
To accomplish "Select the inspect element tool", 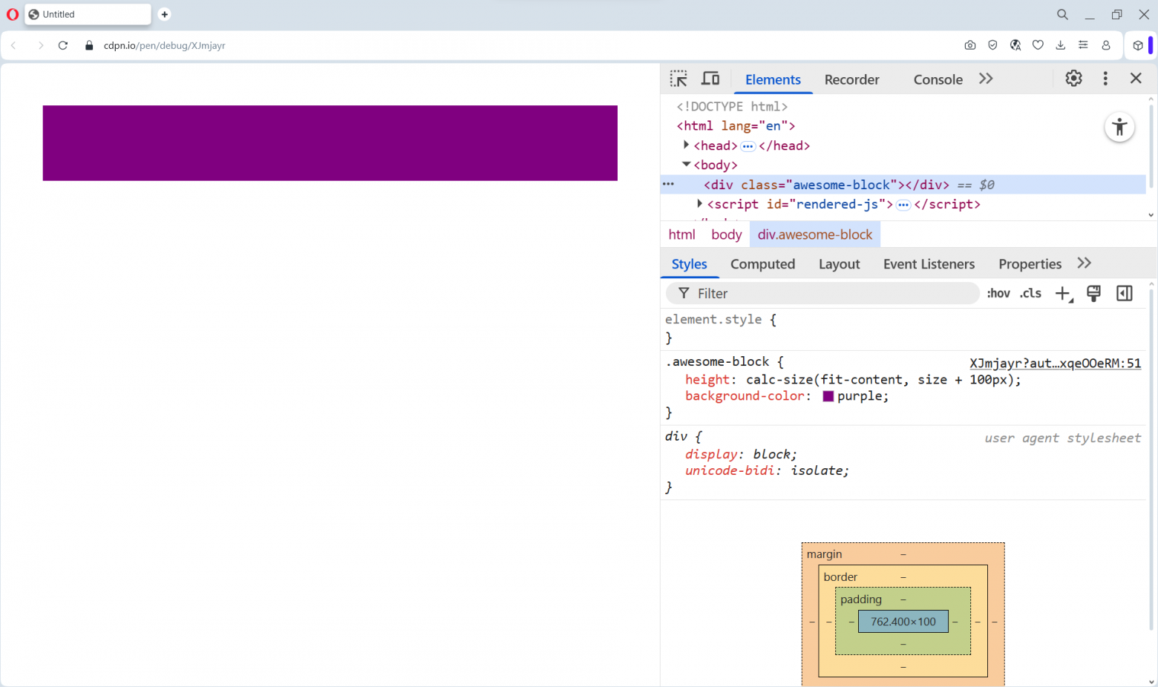I will pos(678,78).
